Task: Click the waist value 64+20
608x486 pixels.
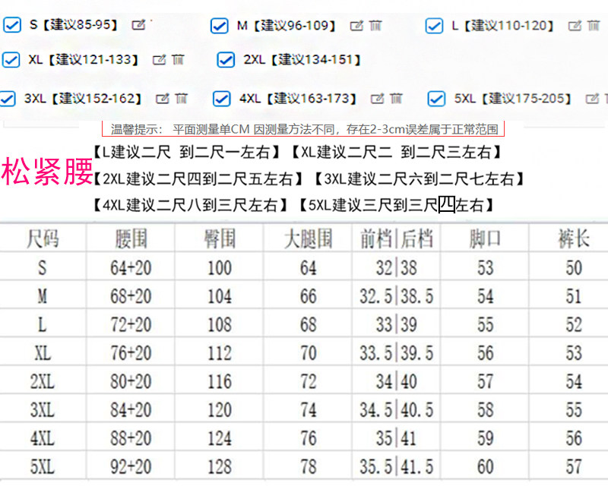Action: 131,268
